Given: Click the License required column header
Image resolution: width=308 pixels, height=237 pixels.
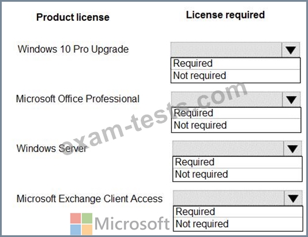Looking at the screenshot, I should point(226,15).
